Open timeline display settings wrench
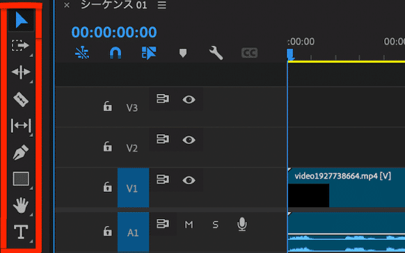Screen dimensions: 405x253 click(x=216, y=53)
